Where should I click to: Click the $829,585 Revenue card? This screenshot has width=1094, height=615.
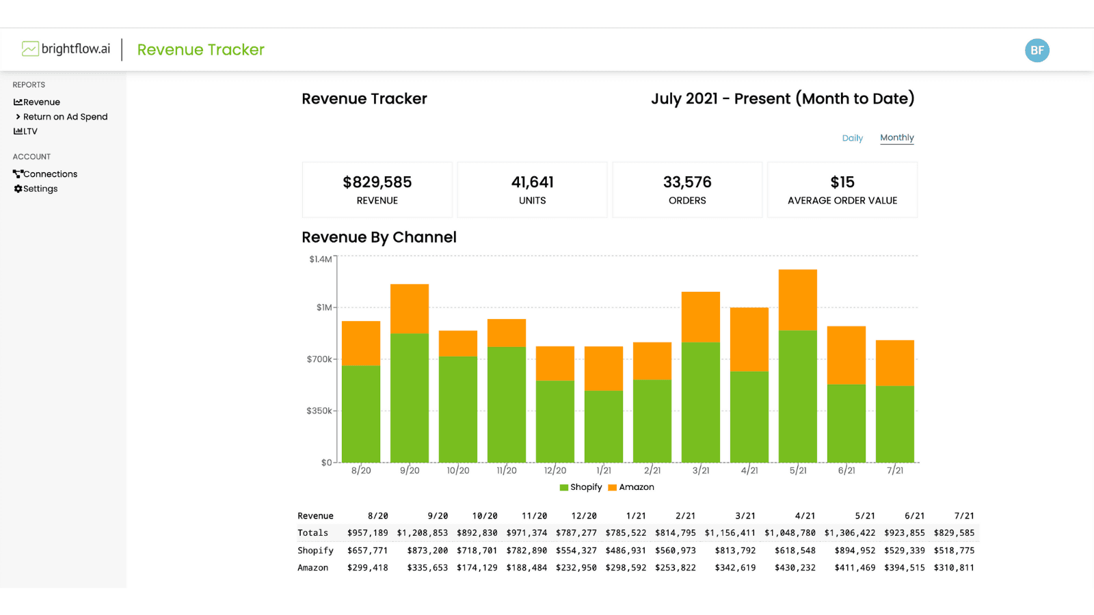click(377, 189)
